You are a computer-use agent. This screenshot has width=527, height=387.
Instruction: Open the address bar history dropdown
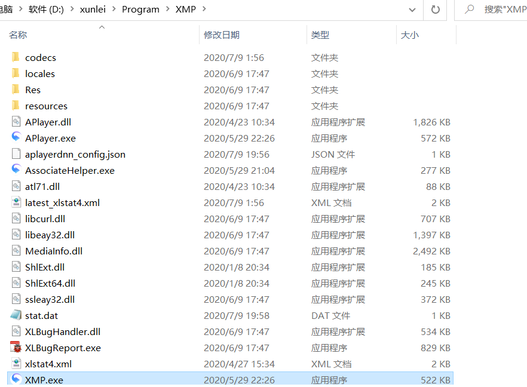(x=412, y=10)
